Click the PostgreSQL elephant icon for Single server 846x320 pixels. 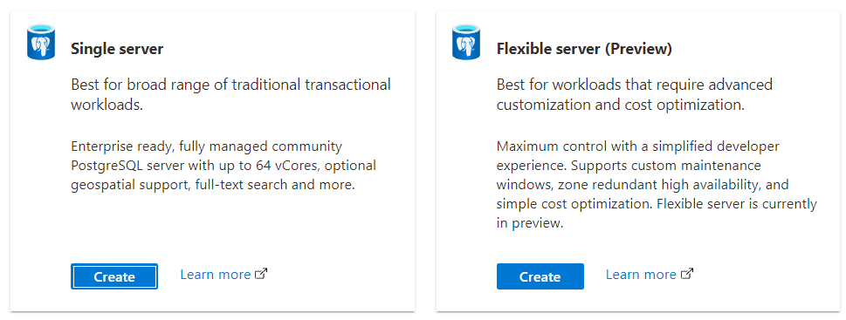tap(42, 42)
